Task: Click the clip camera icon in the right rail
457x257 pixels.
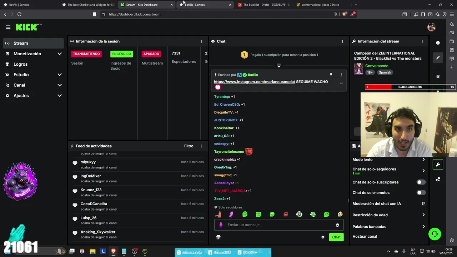Action: click(438, 76)
